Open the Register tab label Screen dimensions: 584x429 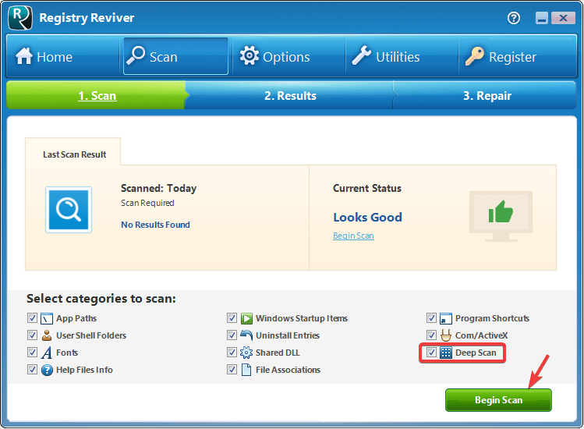[512, 57]
